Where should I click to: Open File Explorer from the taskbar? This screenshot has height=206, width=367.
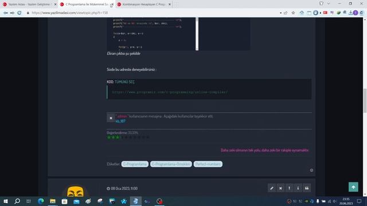(53, 201)
